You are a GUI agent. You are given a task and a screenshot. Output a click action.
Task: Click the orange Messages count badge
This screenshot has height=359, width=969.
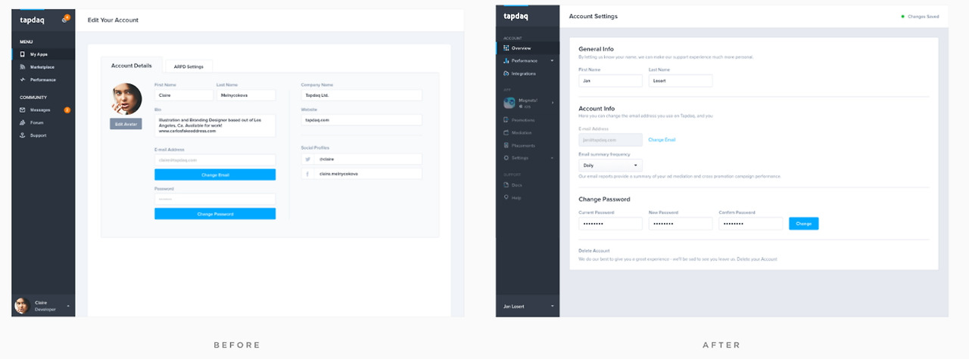[x=67, y=110]
